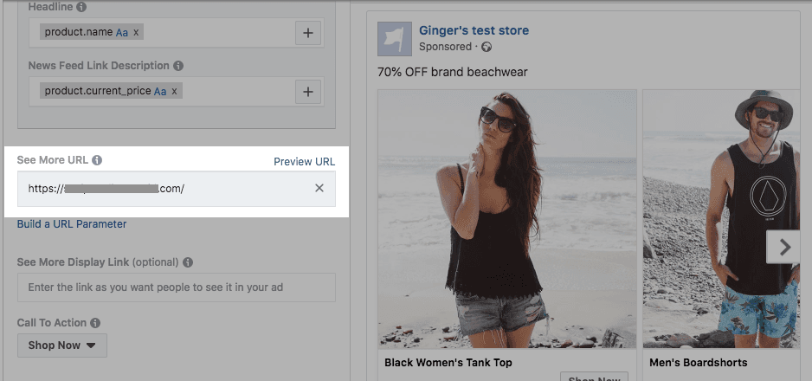Advance the carousel with the next arrow
Image resolution: width=812 pixels, height=381 pixels.
pos(785,248)
